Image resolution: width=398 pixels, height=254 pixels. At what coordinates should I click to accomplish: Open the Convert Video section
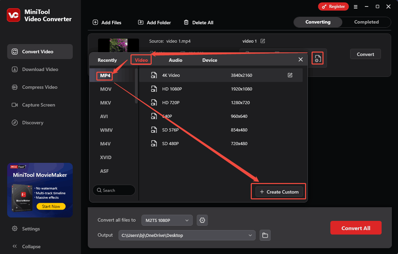tap(40, 52)
